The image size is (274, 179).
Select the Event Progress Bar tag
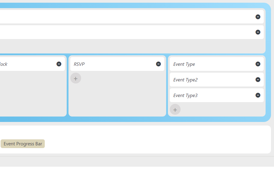pyautogui.click(x=23, y=144)
